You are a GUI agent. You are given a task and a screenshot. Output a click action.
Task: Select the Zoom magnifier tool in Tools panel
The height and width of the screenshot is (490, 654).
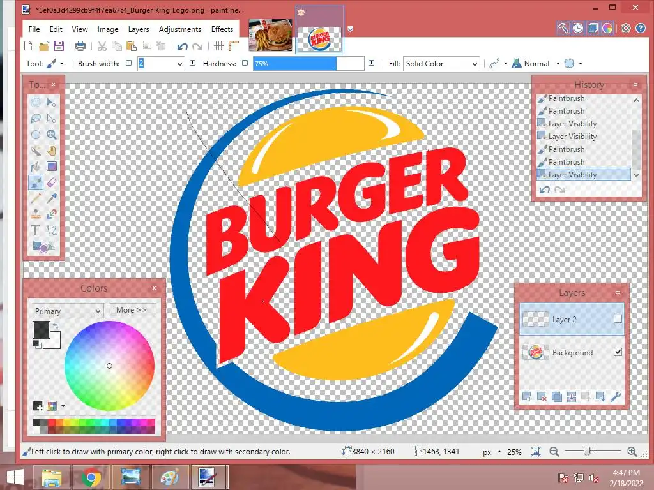coord(51,134)
